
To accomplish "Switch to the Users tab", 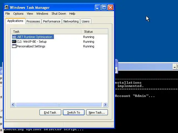I will coord(86,21).
